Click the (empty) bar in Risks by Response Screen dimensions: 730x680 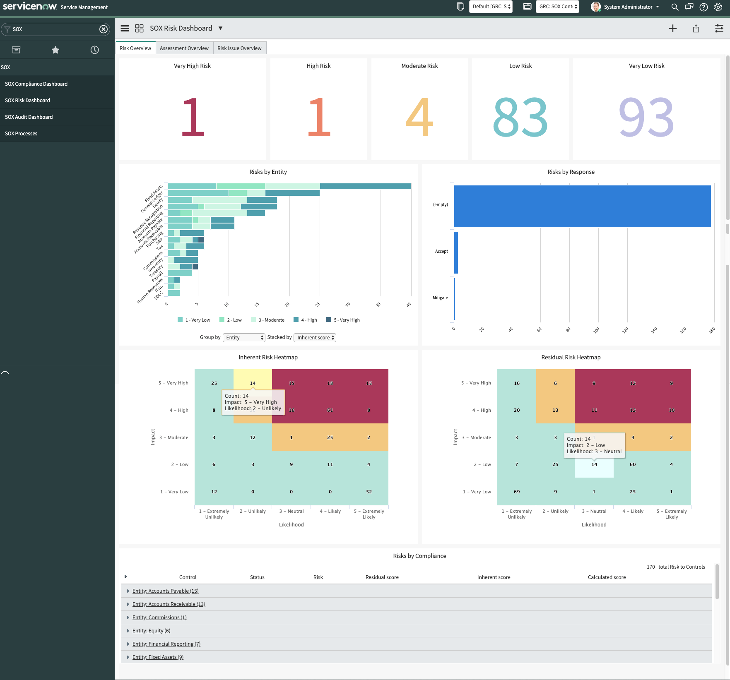tap(582, 206)
